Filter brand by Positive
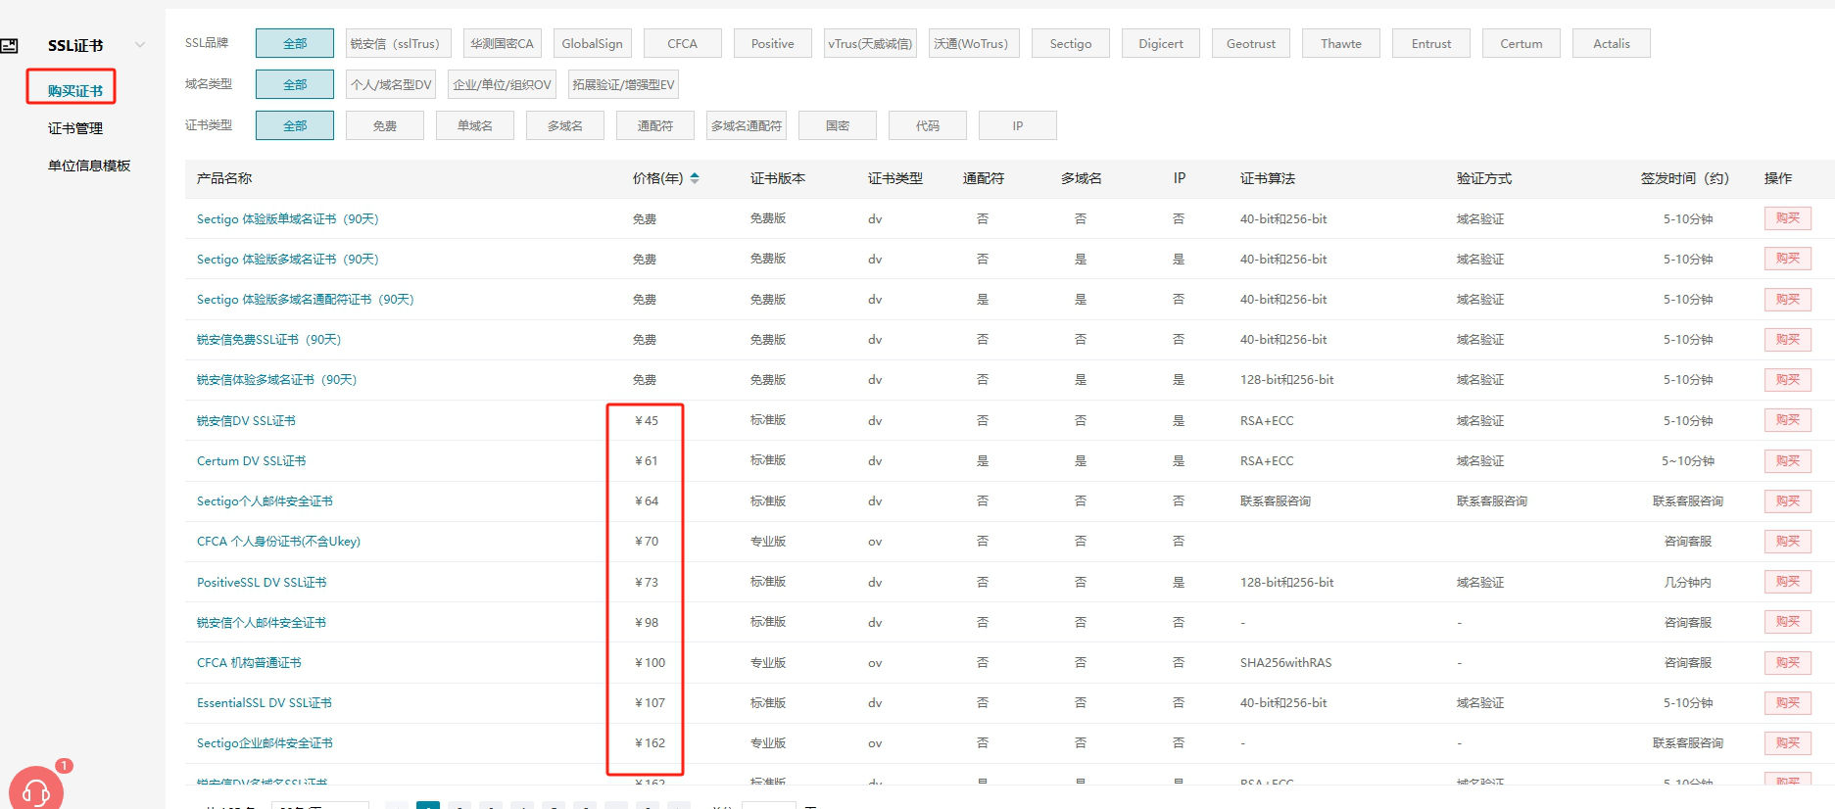The image size is (1835, 809). [773, 44]
